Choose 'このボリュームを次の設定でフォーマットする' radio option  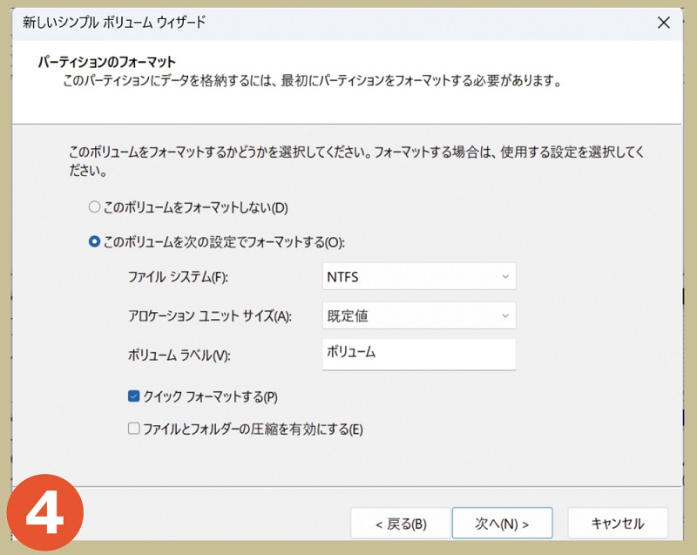pos(94,242)
